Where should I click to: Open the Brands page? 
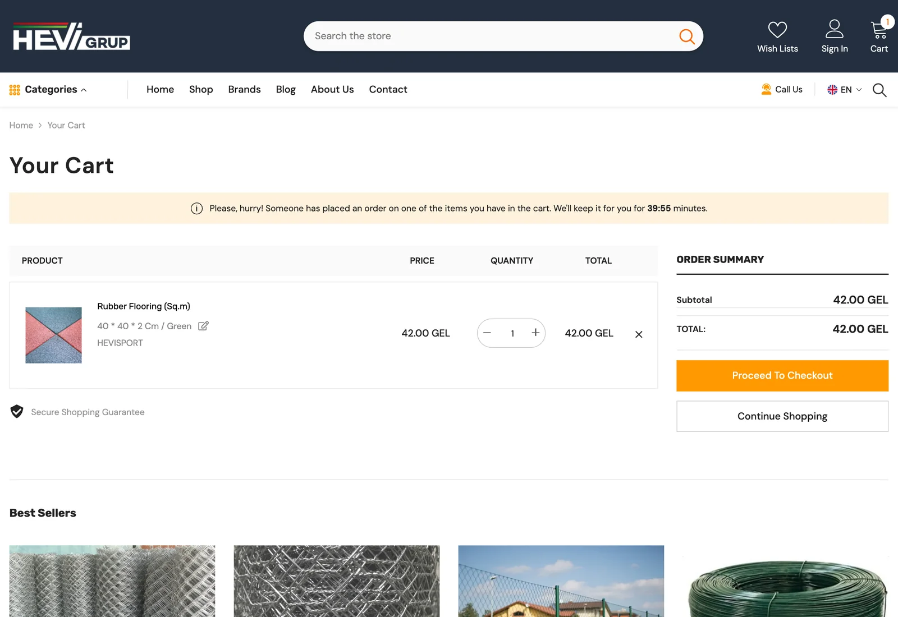pos(244,90)
